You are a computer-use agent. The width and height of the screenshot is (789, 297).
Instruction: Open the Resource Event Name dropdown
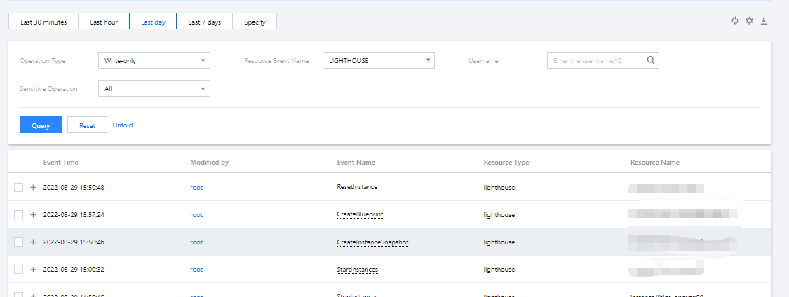click(x=379, y=61)
